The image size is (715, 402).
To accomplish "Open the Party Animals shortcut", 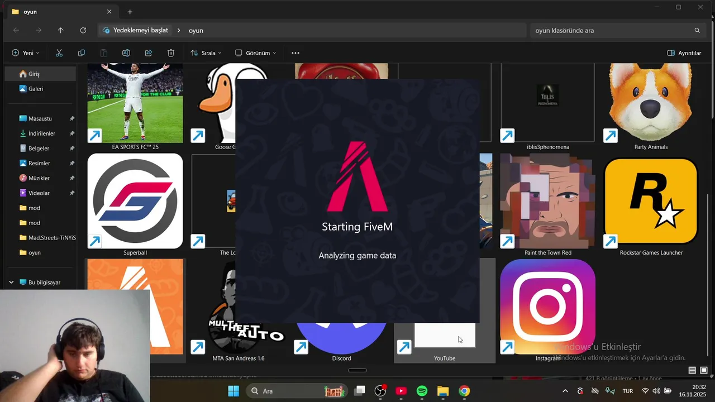I will pyautogui.click(x=651, y=106).
